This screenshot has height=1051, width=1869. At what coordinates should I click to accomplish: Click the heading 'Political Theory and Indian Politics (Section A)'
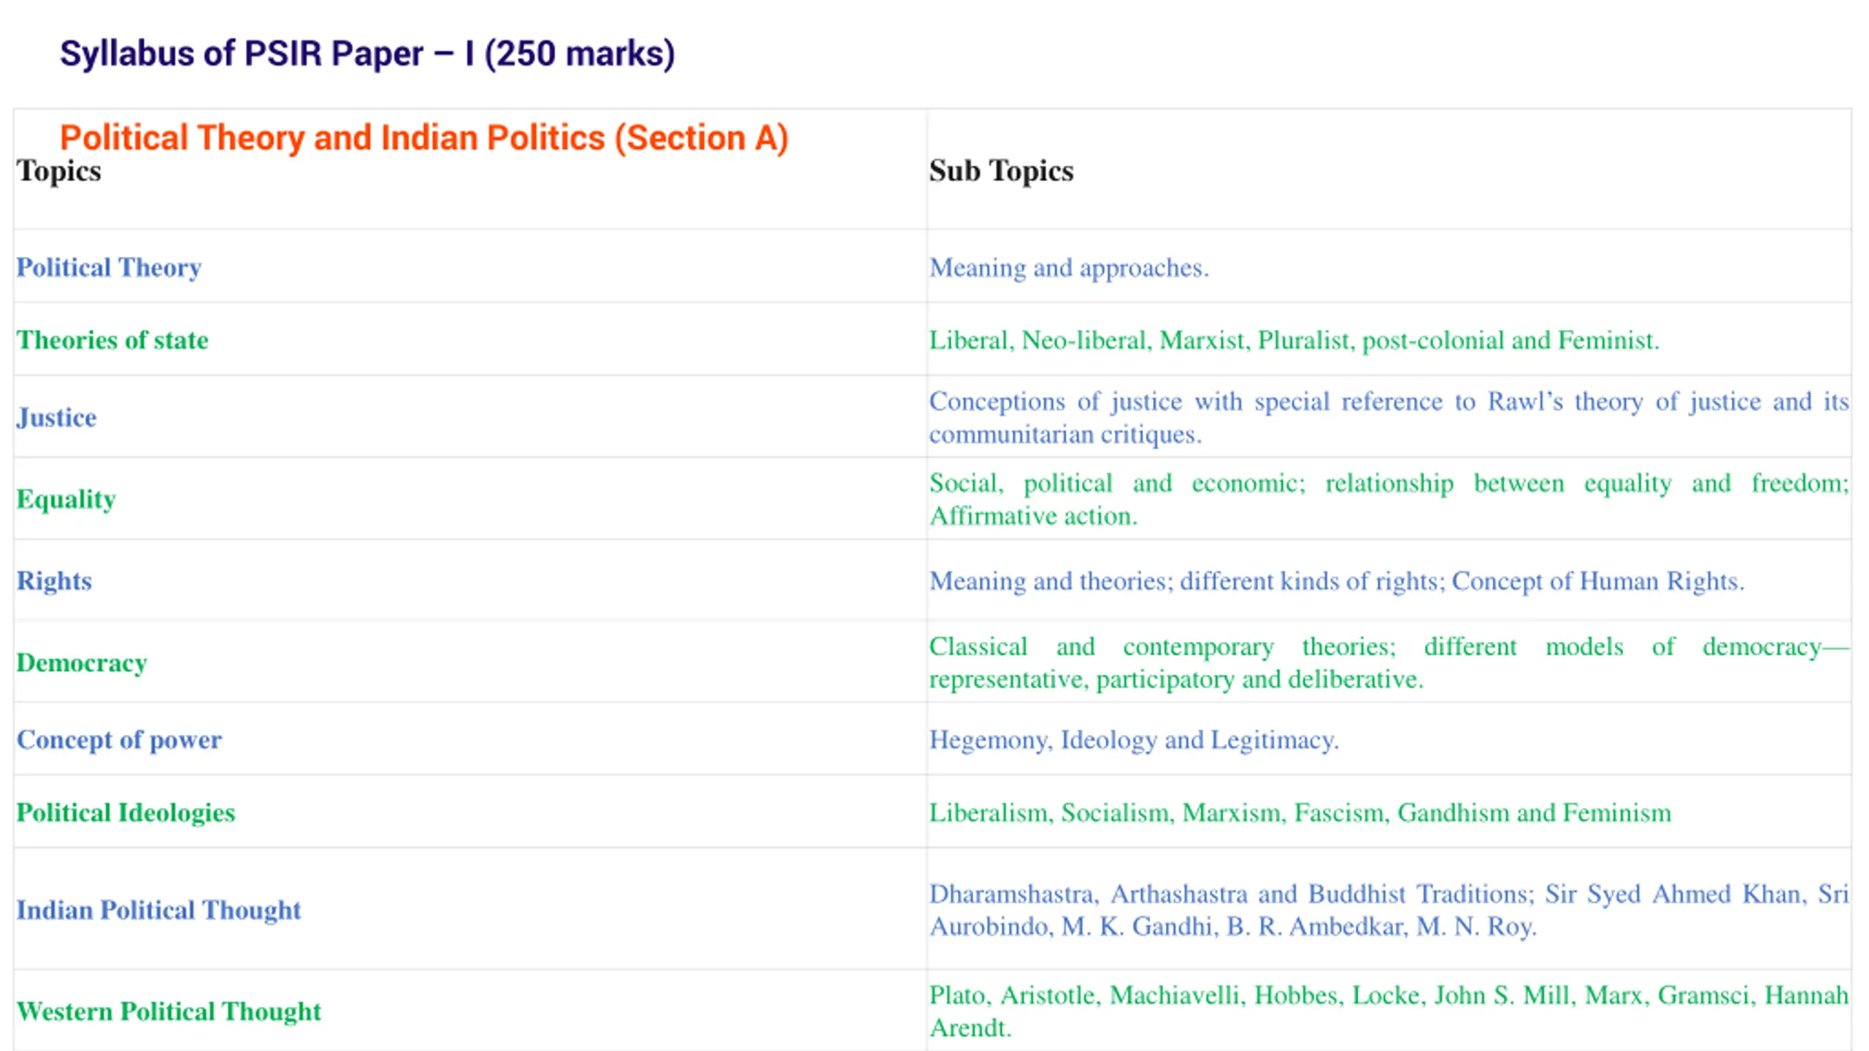(424, 138)
